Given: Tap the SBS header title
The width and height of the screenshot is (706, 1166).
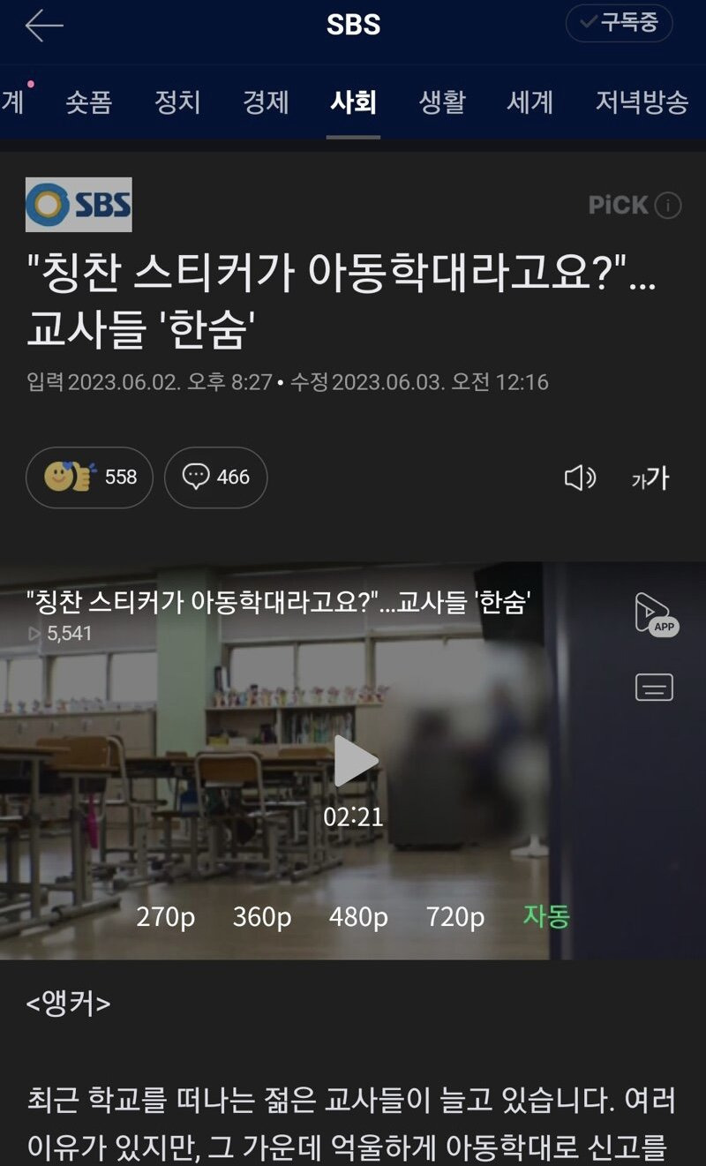Looking at the screenshot, I should coord(353,25).
